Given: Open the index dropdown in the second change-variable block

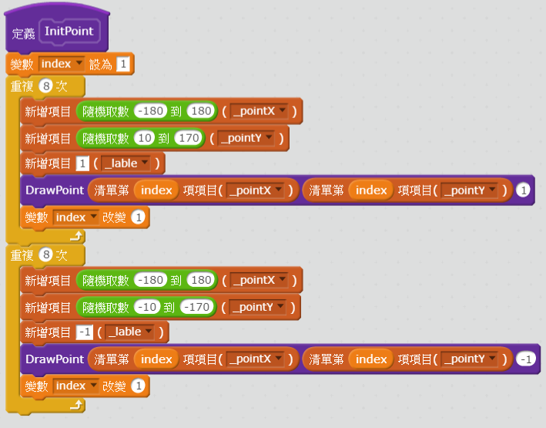Looking at the screenshot, I should pos(76,386).
